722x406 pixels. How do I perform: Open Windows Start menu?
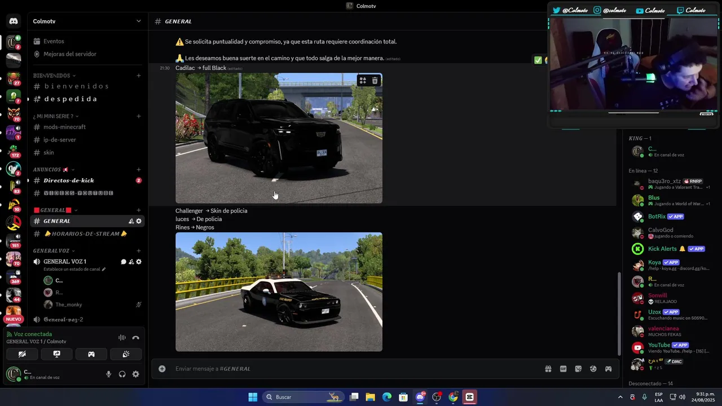click(x=253, y=397)
